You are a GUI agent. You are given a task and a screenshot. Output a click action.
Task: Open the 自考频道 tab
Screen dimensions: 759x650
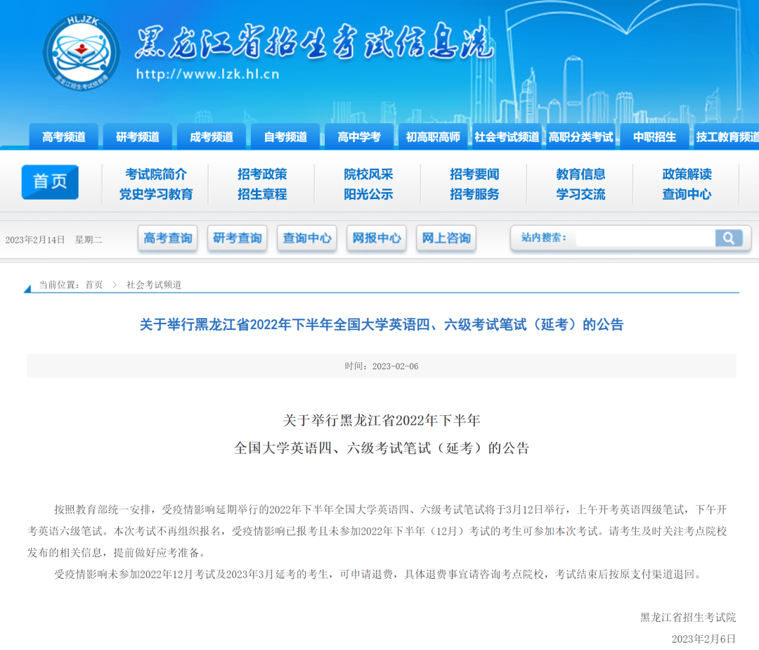(285, 137)
